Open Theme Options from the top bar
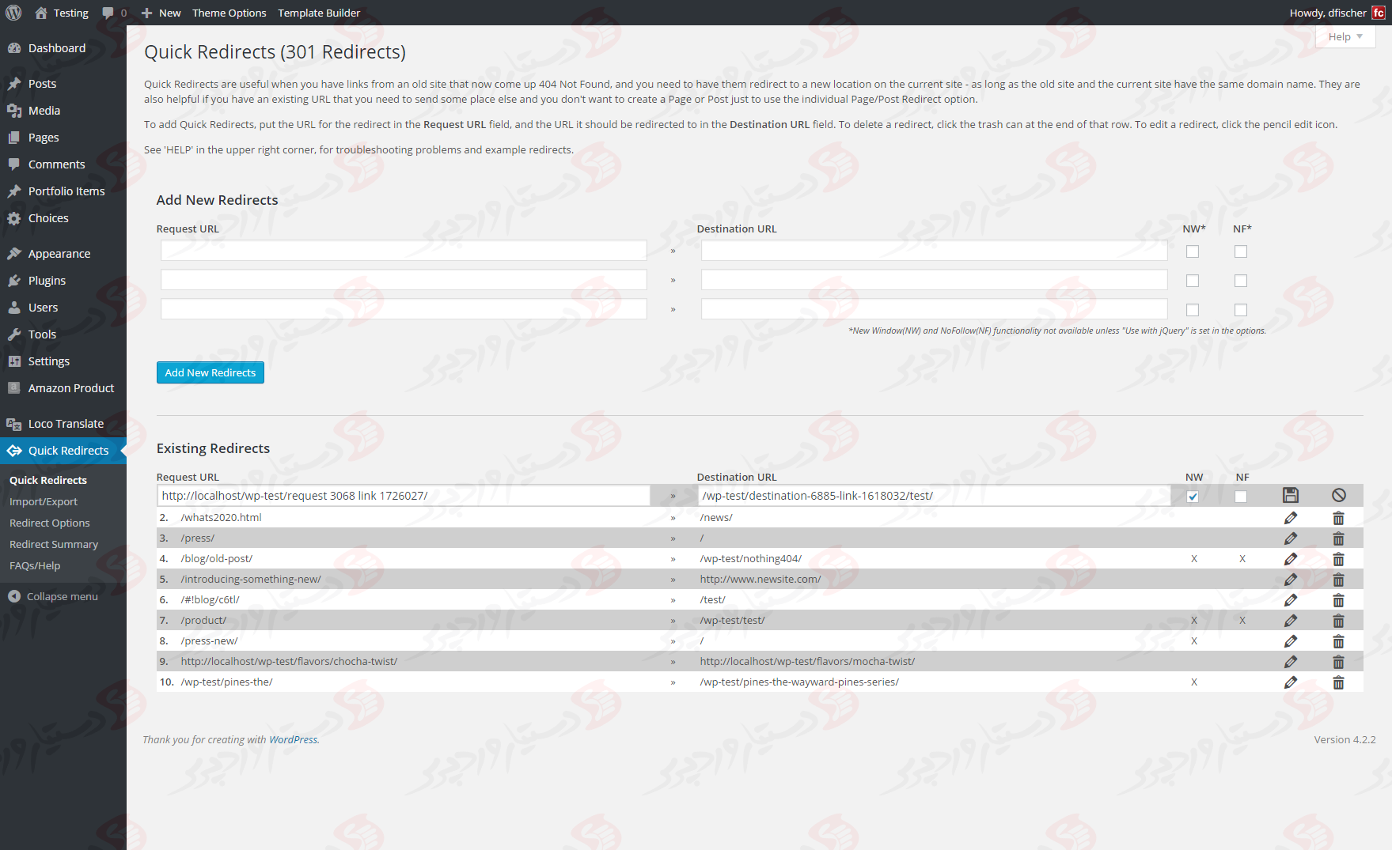 coord(229,13)
